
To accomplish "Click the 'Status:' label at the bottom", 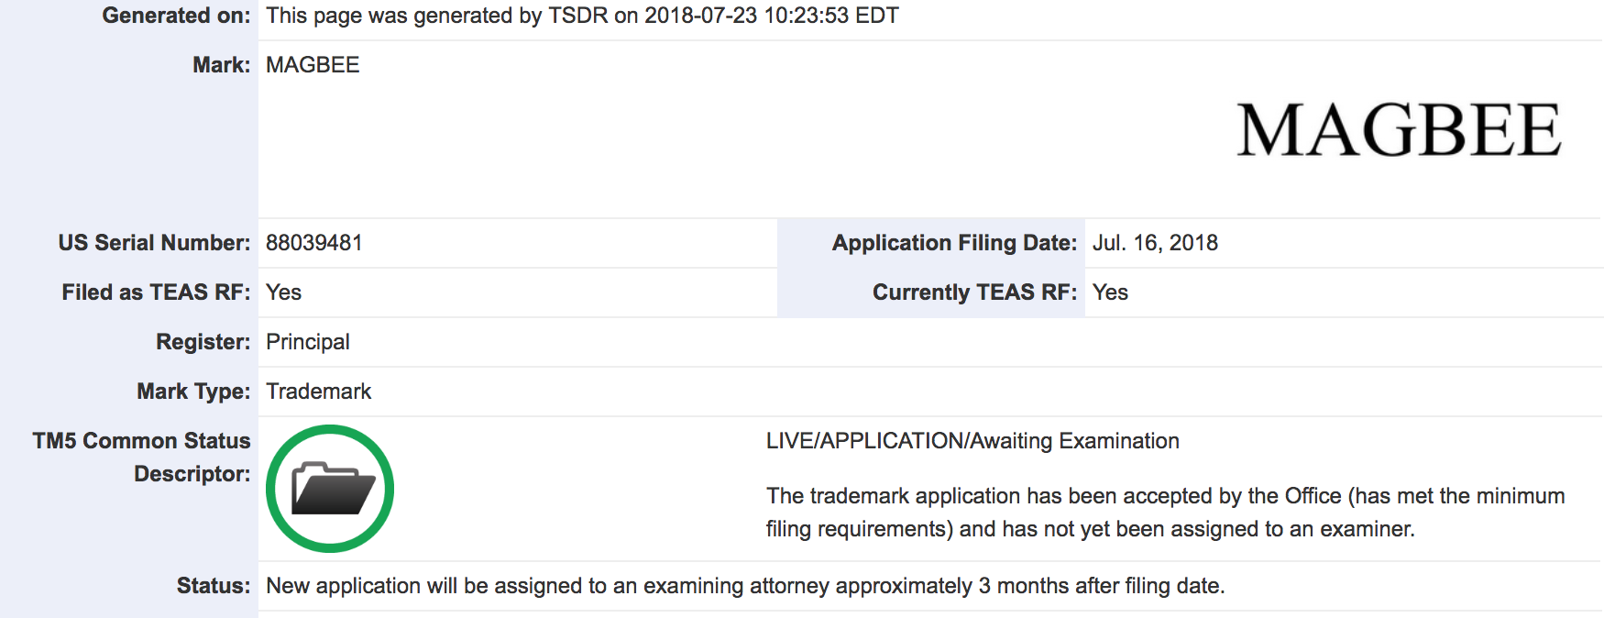I will [213, 586].
